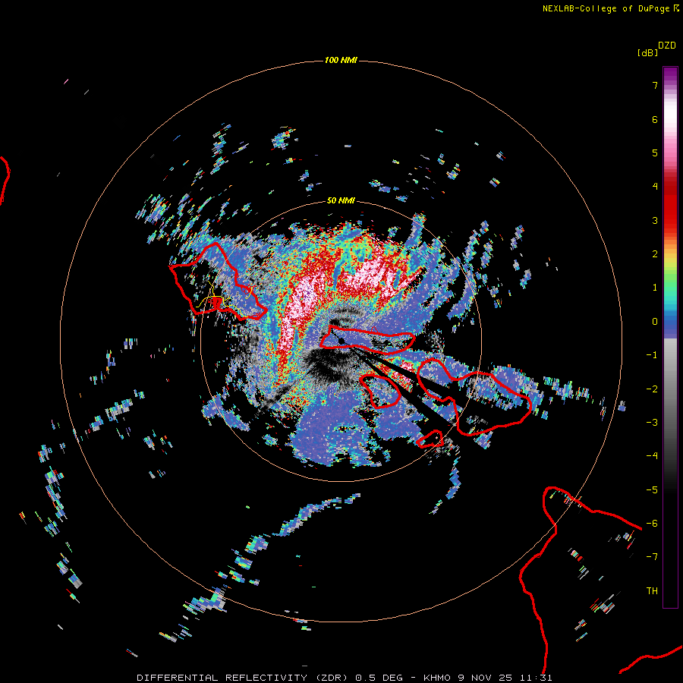This screenshot has width=683, height=683.
Task: Click the 100 NMI range ring label
Action: tap(341, 60)
